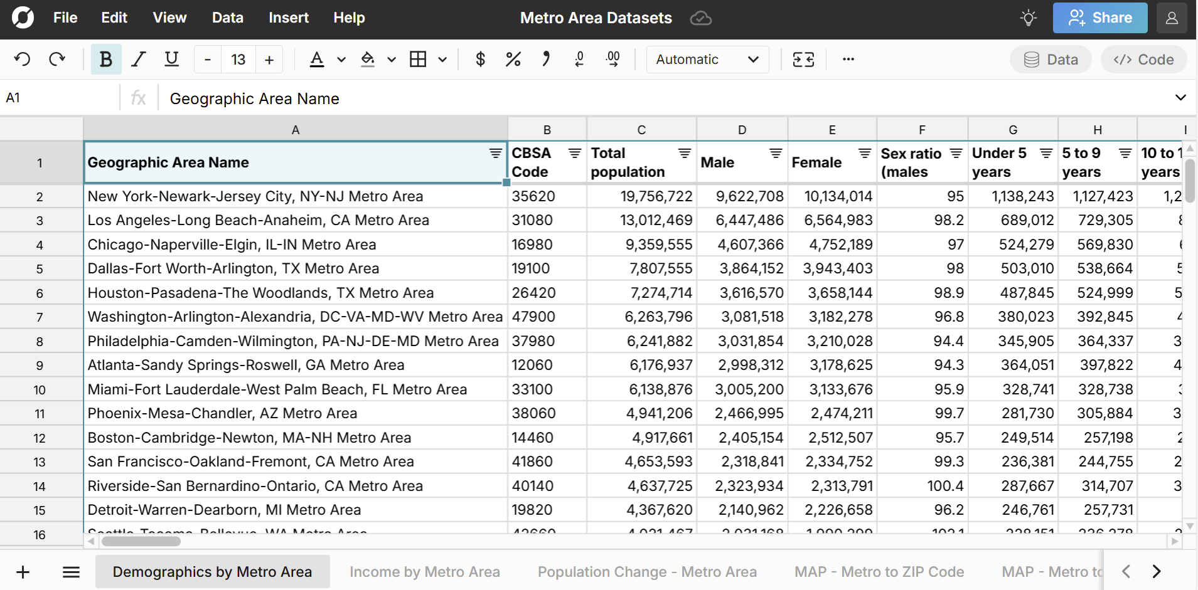Toggle bold formatting
Viewport: 1198px width, 590px height.
tap(105, 60)
